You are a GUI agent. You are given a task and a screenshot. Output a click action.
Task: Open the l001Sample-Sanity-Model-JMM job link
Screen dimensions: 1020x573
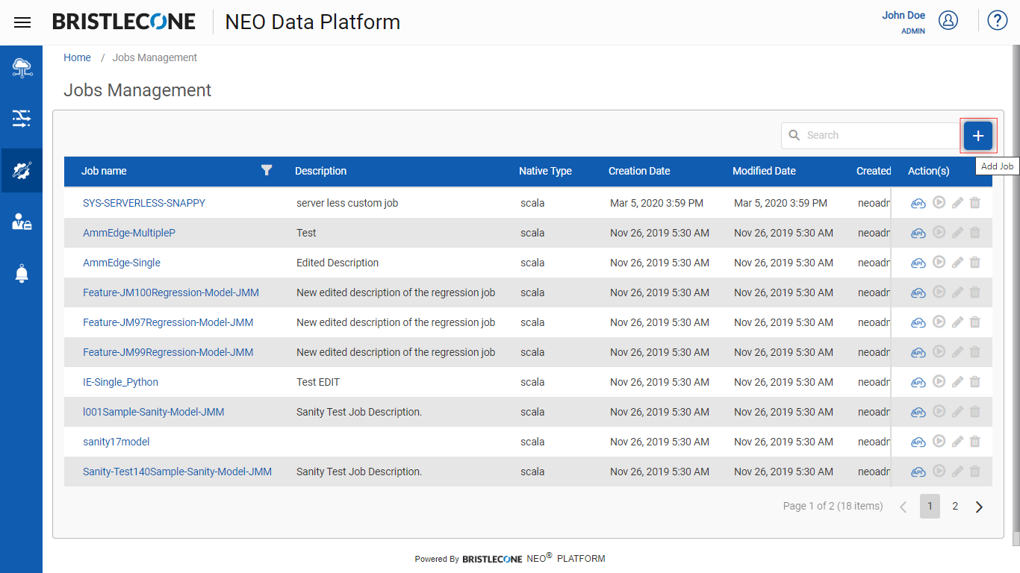click(154, 412)
